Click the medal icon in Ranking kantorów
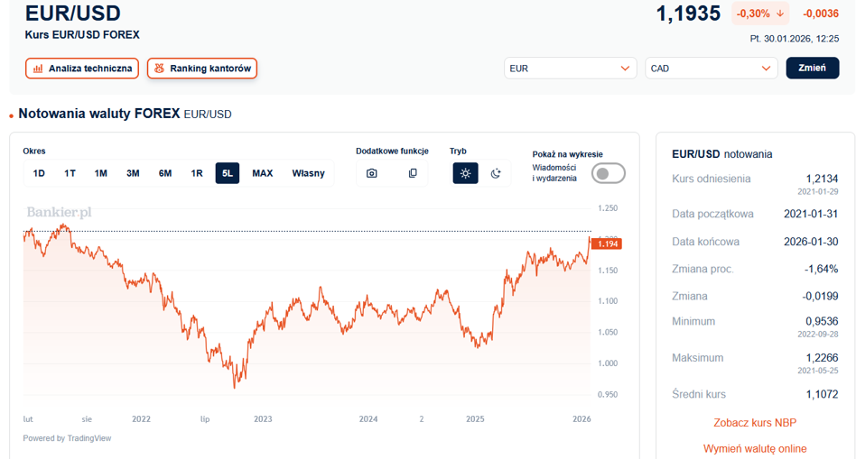This screenshot has height=459, width=856. (x=159, y=69)
